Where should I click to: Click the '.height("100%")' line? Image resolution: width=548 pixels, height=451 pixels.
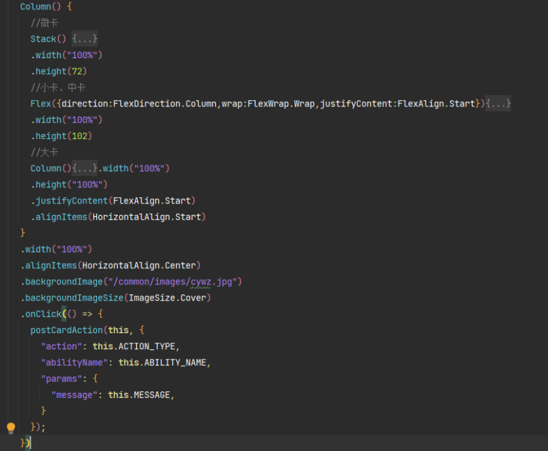[x=69, y=185]
